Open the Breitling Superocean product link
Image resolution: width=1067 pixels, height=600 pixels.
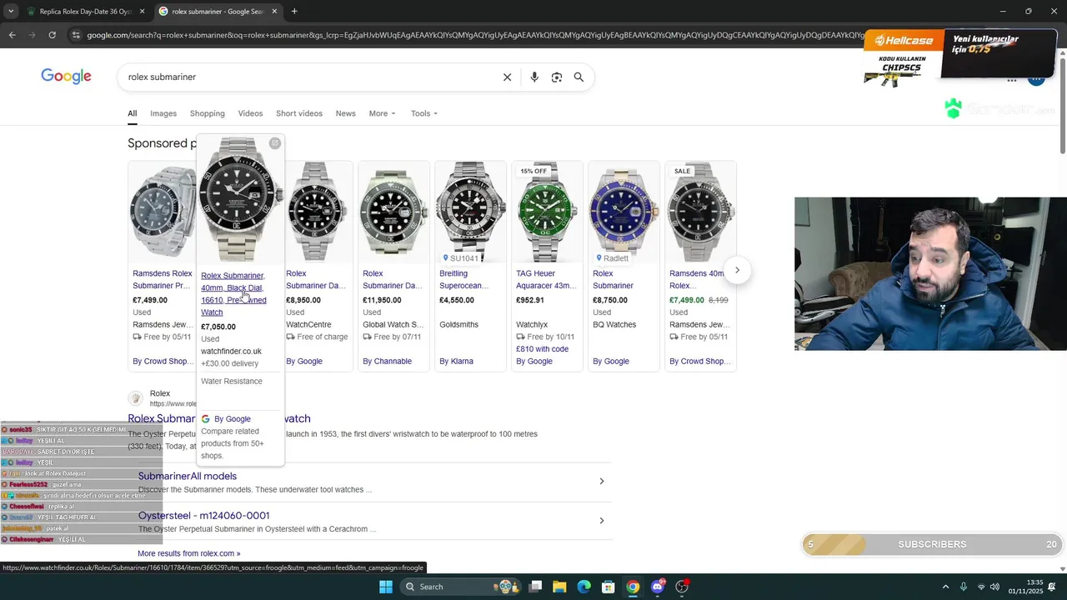[464, 279]
